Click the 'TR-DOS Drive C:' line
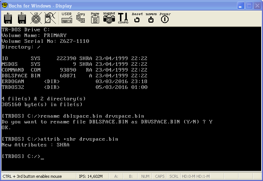 coord(26,30)
